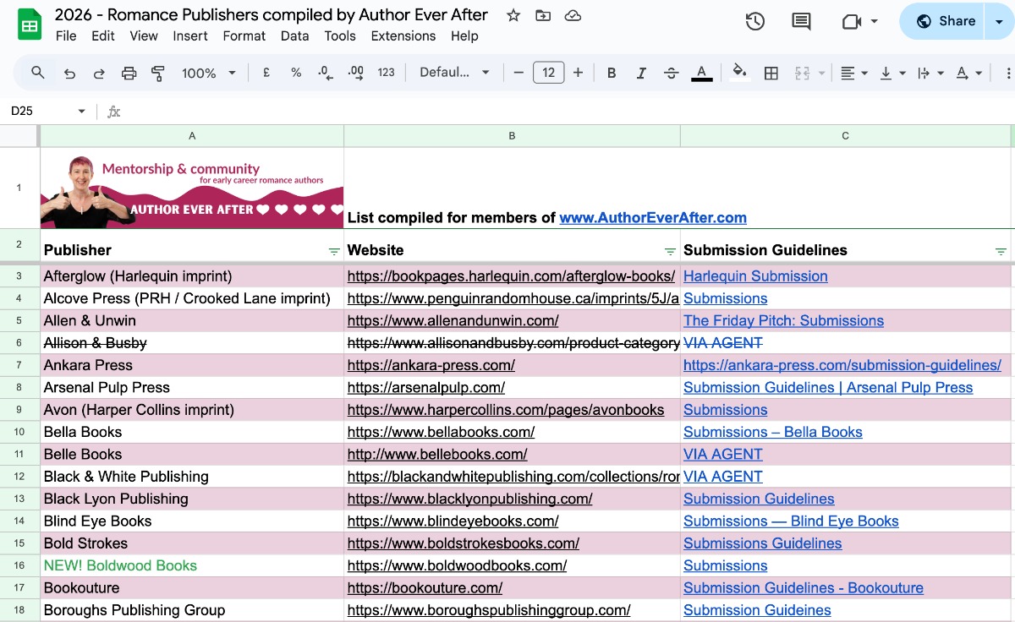This screenshot has height=622, width=1015.
Task: Toggle strikethrough formatting
Action: (671, 74)
